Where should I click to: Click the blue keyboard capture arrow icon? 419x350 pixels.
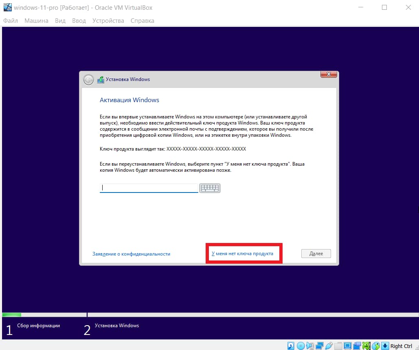[x=385, y=346]
